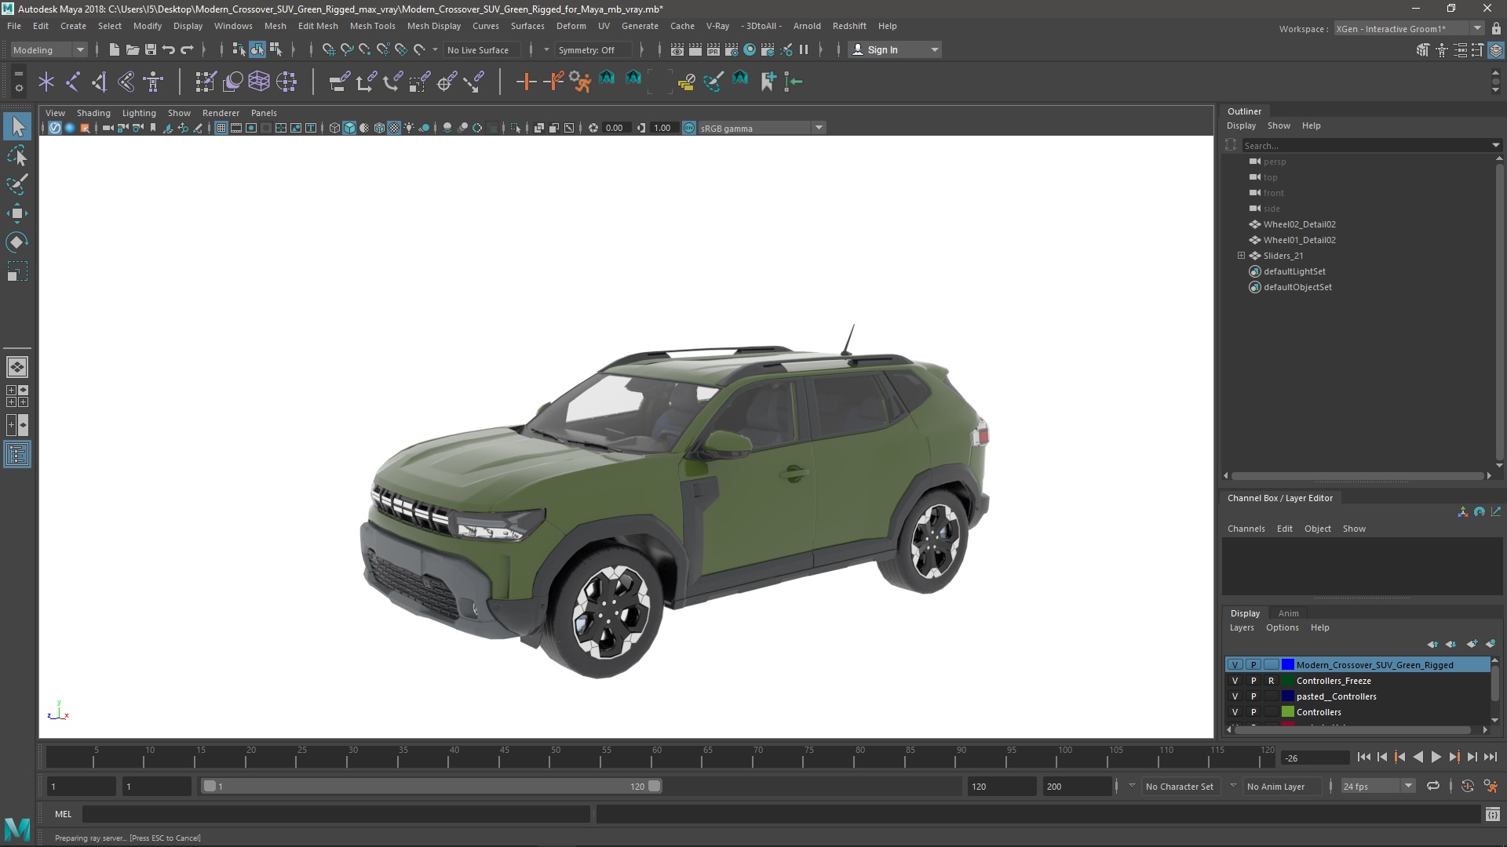The width and height of the screenshot is (1507, 847).
Task: Click the shelf Lattice deformer icon
Action: tap(259, 81)
